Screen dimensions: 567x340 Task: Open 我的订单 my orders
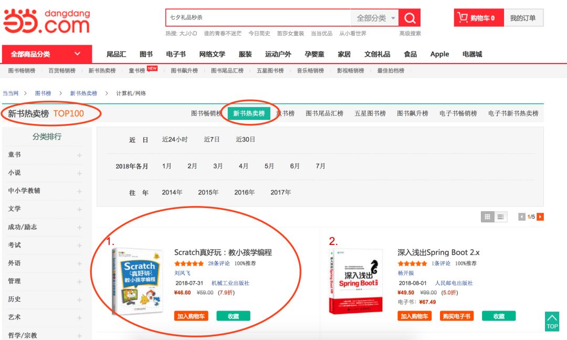[x=523, y=18]
